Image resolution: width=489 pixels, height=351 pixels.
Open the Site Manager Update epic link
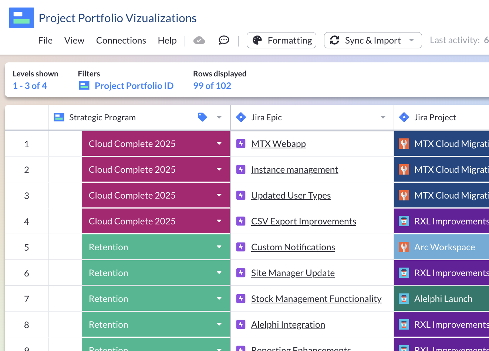tap(293, 273)
